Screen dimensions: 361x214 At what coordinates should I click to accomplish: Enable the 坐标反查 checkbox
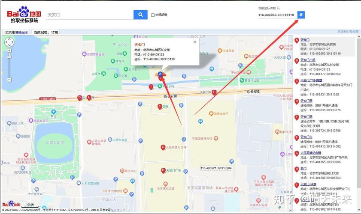[x=153, y=15]
